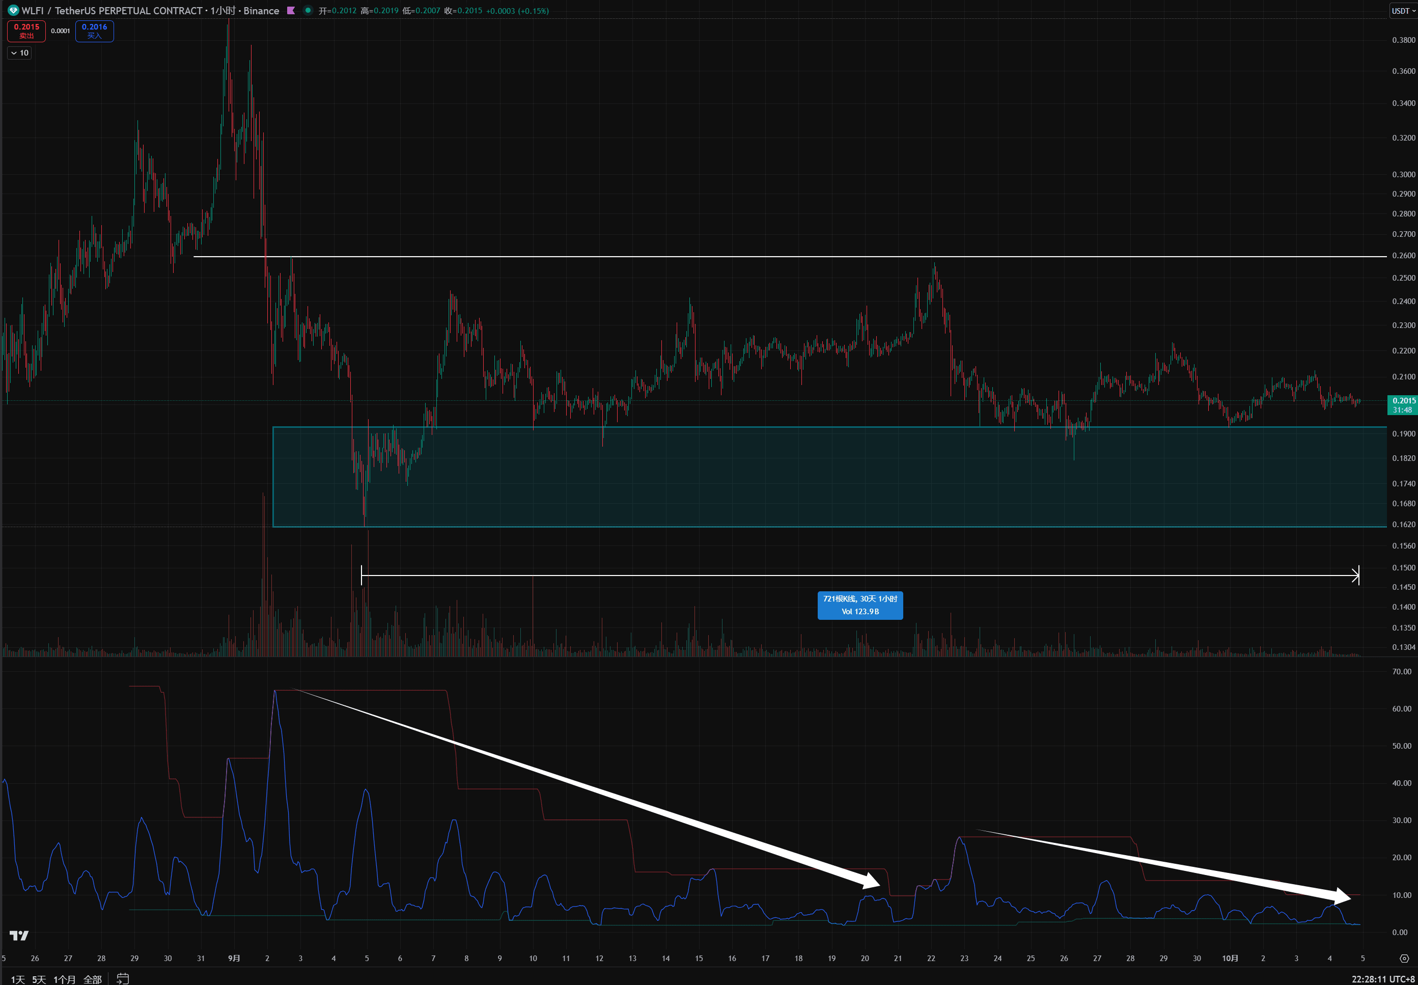Click the red 0.2015 sell button
1418x985 pixels.
(x=26, y=31)
